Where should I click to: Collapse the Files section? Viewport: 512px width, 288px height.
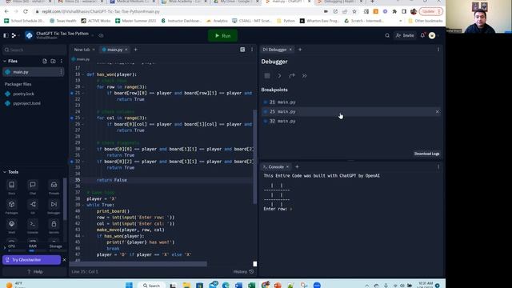click(5, 61)
